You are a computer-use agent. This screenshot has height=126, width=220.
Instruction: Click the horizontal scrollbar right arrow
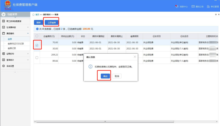click(217, 122)
